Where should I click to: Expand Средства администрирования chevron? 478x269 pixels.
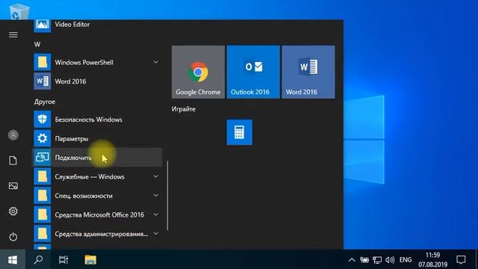156,234
